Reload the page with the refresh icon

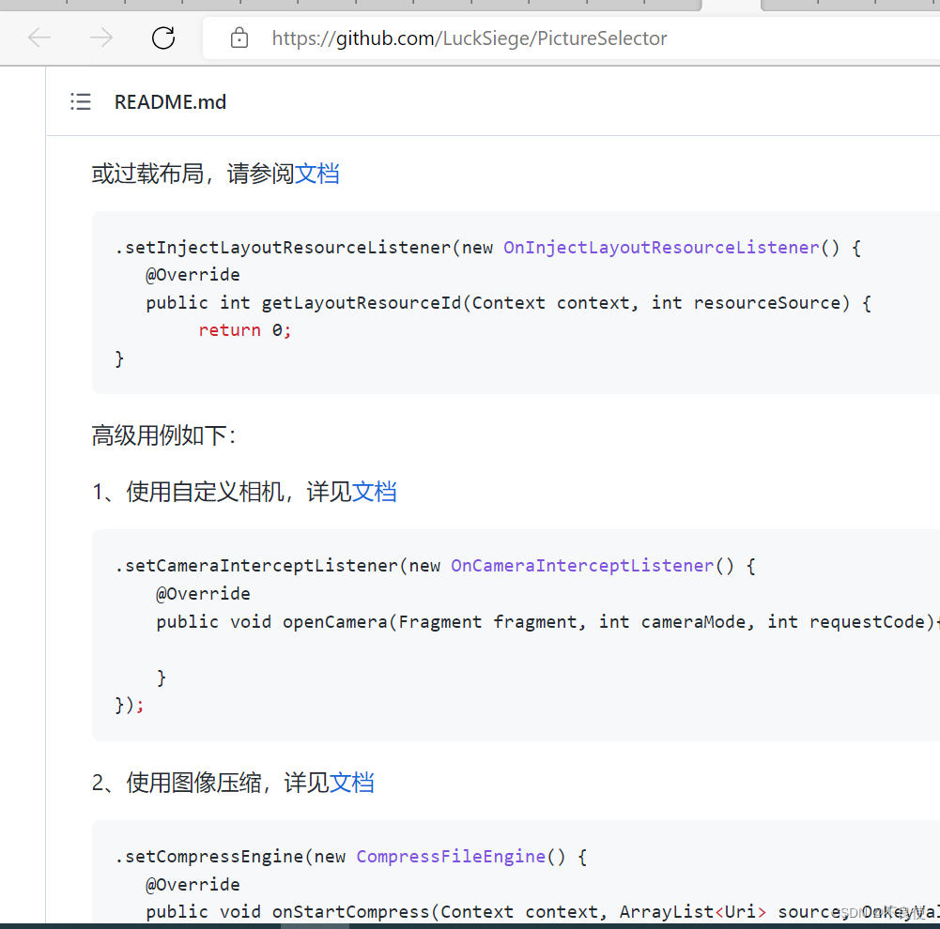(x=163, y=38)
